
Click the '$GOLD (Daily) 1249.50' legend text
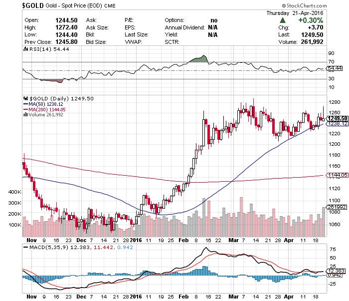pyautogui.click(x=62, y=98)
